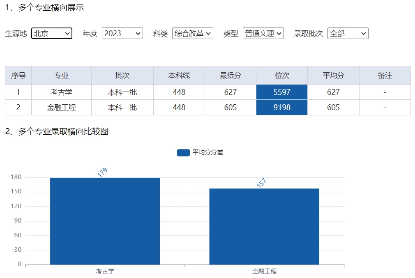Click 考古学 in the table's first row
This screenshot has width=415, height=278.
(x=62, y=92)
